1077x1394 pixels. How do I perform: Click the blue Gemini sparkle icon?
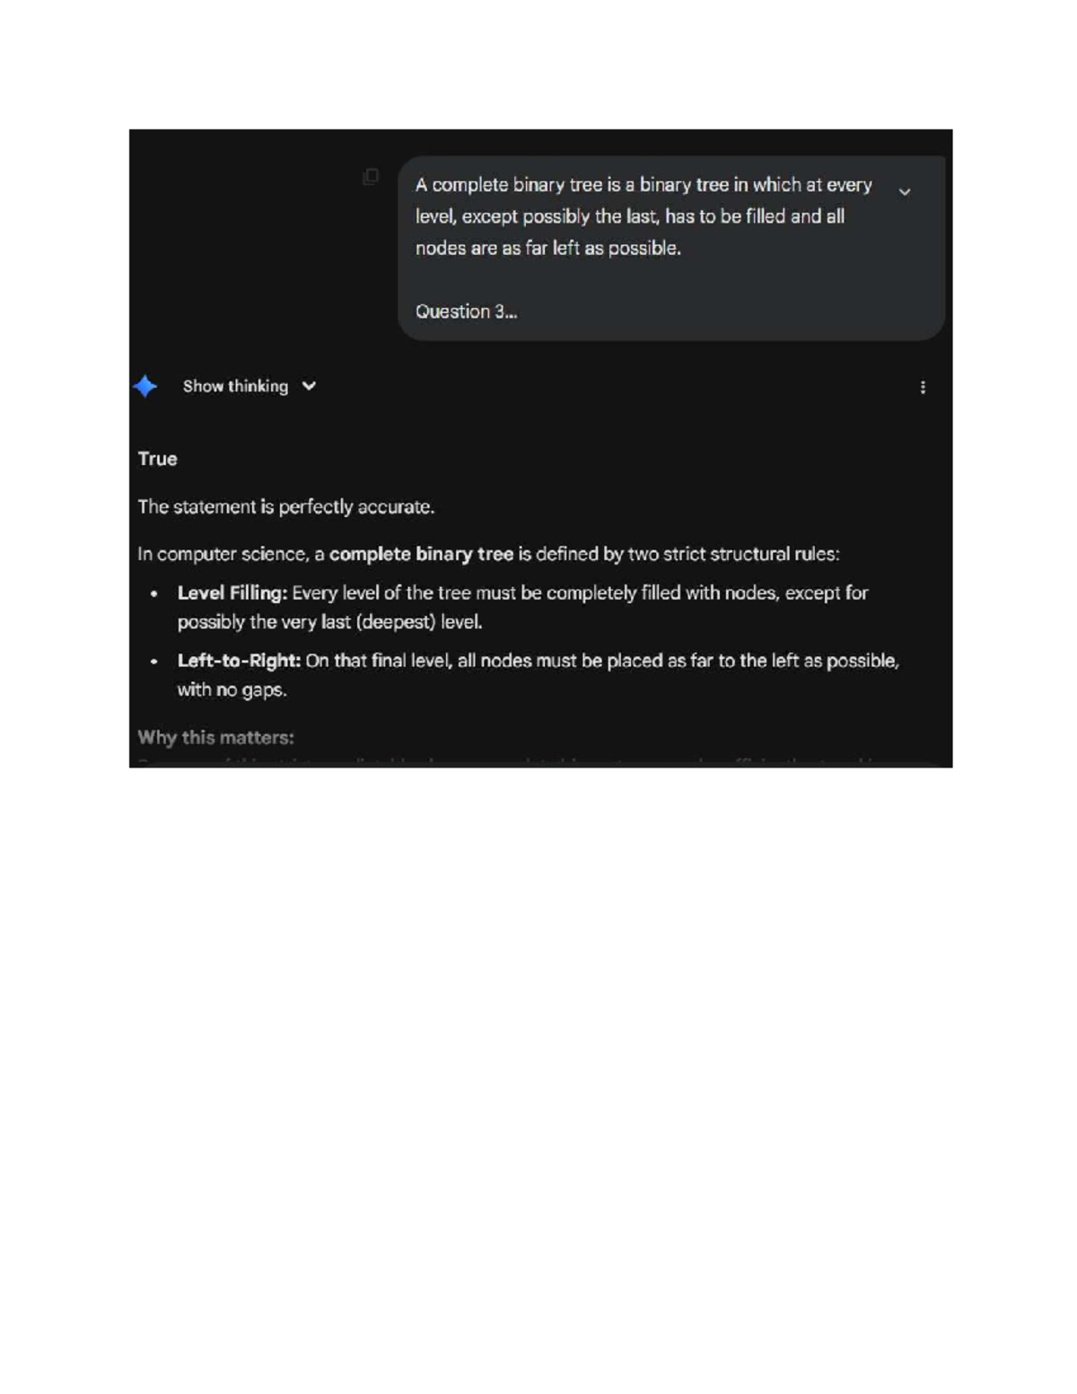pos(145,387)
